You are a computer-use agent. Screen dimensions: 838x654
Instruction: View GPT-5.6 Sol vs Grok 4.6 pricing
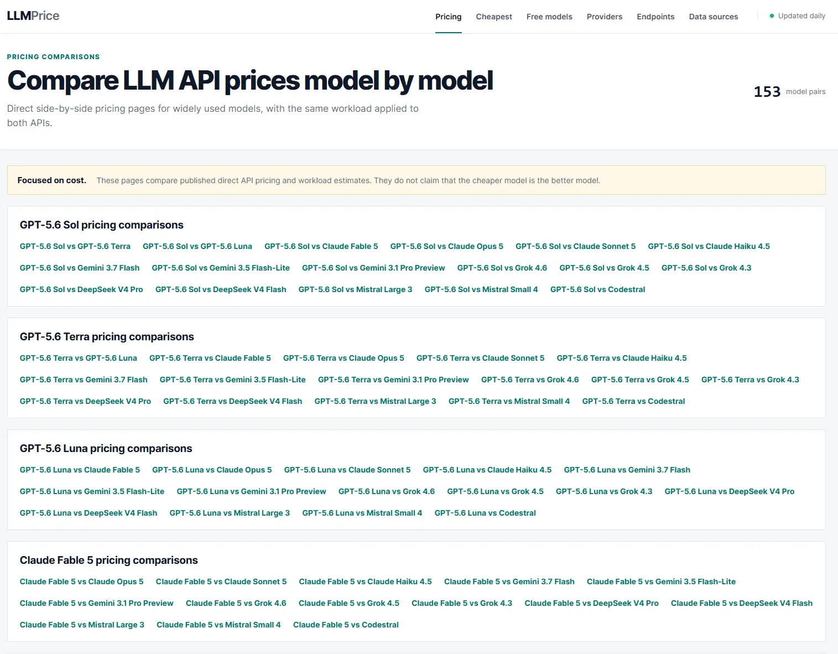[x=502, y=268]
